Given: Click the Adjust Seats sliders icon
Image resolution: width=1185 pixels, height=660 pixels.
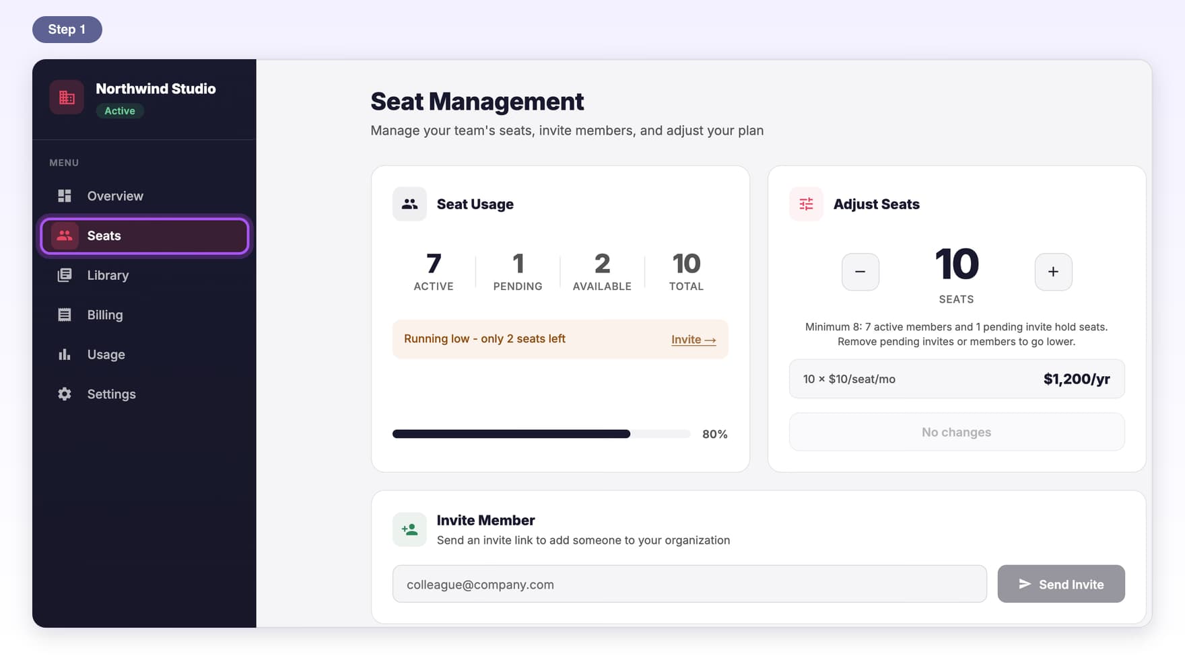Looking at the screenshot, I should click(x=806, y=204).
